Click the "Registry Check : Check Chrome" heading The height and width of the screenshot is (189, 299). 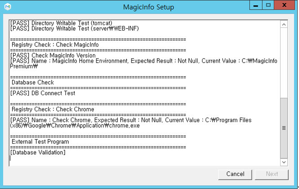[x=53, y=109]
